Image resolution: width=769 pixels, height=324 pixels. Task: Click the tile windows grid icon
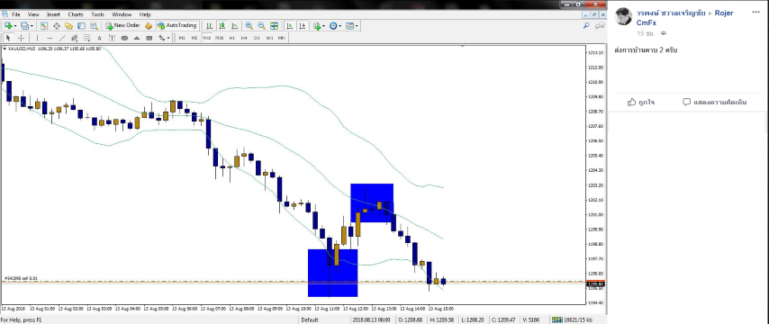(x=274, y=26)
